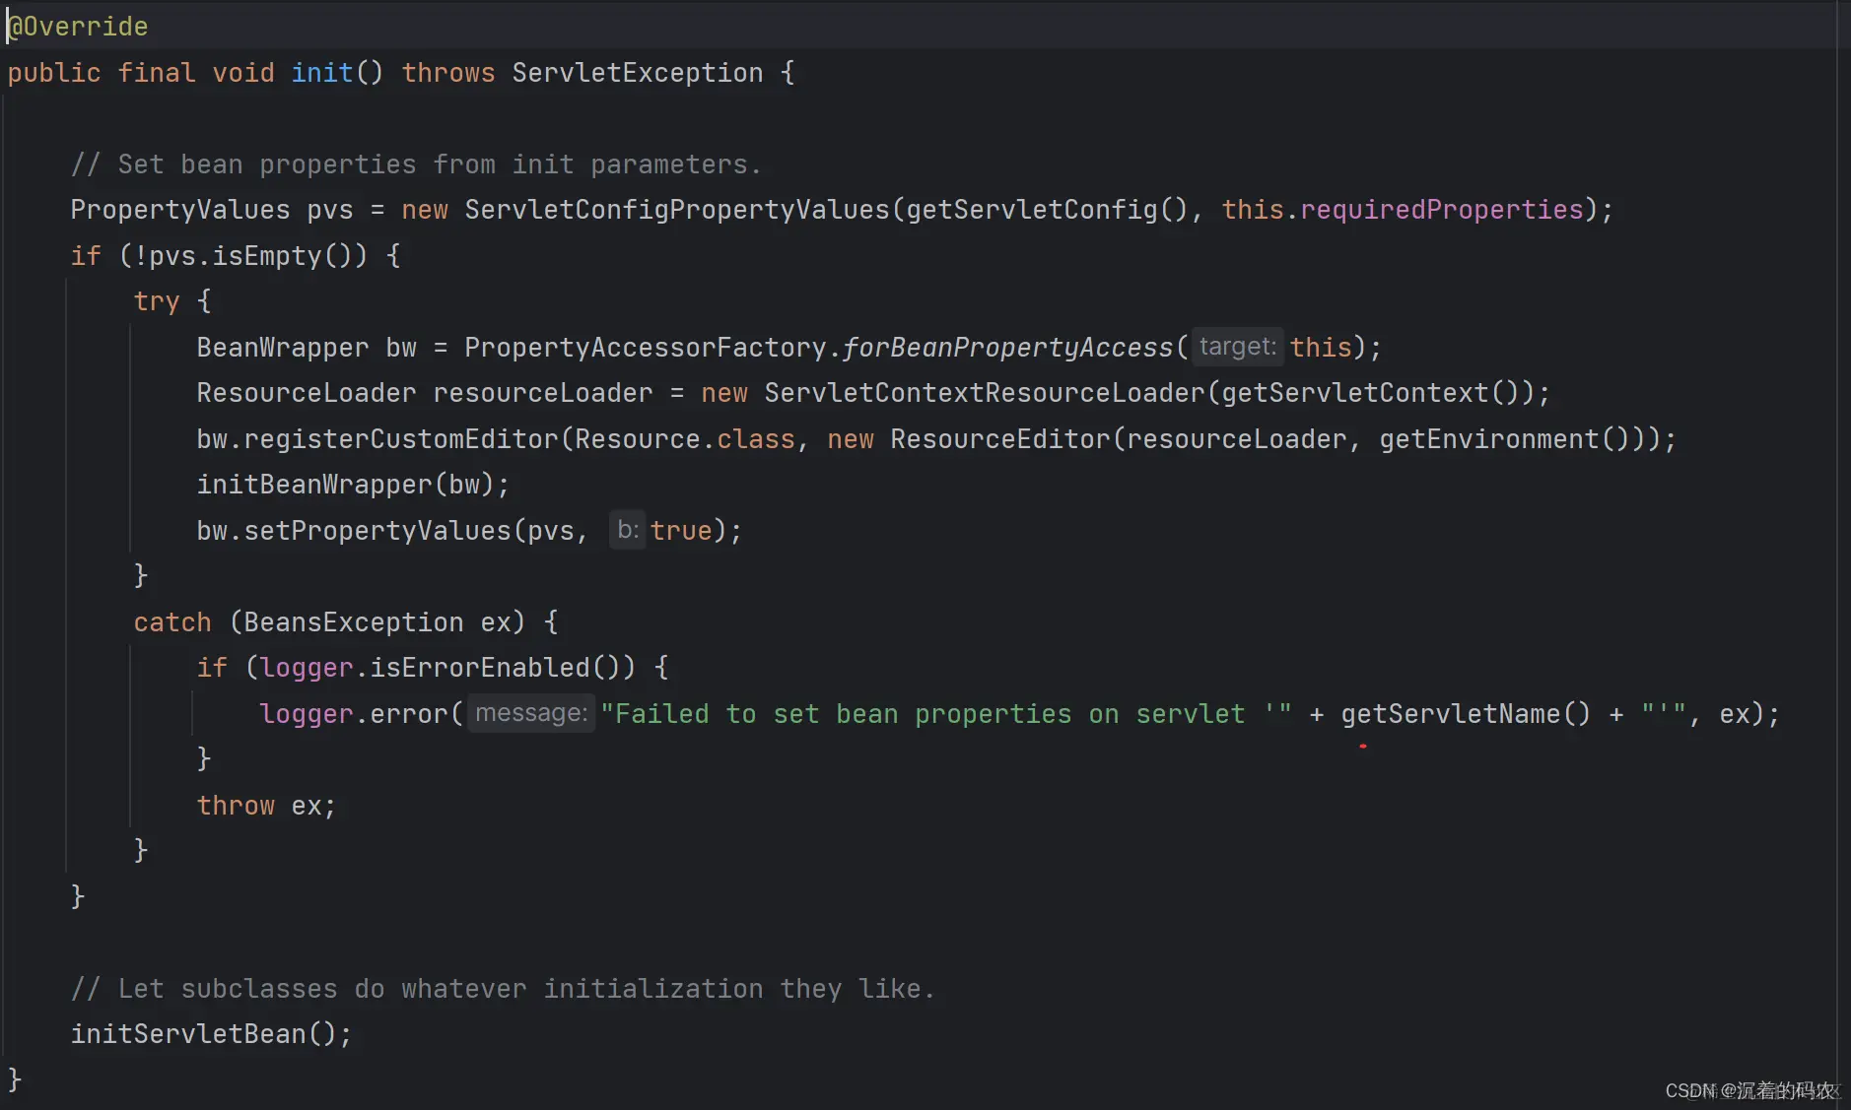Viewport: 1851px width, 1110px height.
Task: Click forBeanPropertyAccess method call
Action: point(1007,348)
